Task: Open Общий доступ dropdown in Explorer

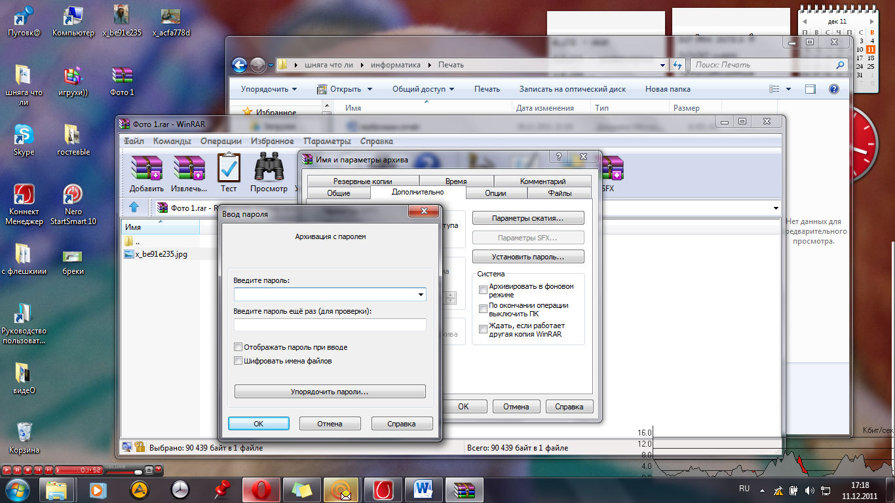Action: click(x=423, y=89)
